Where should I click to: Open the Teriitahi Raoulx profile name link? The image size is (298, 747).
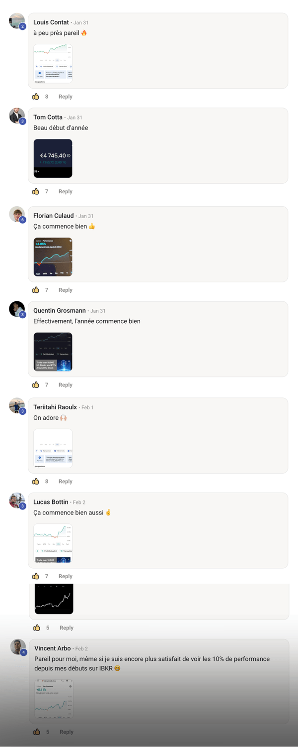(55, 407)
